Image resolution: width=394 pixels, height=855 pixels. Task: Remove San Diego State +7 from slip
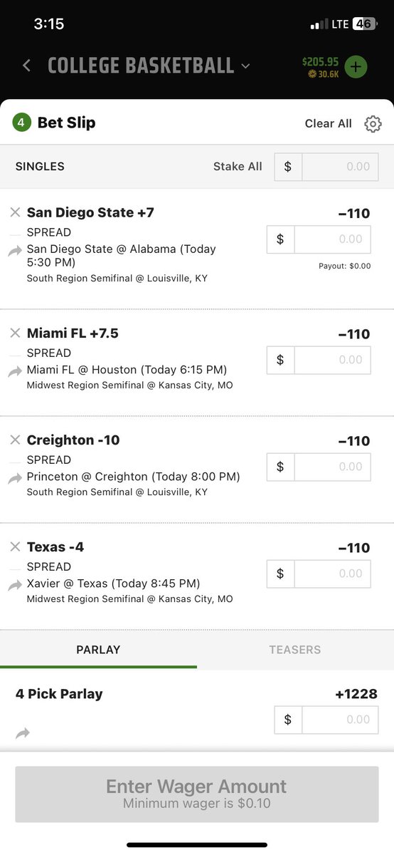coord(15,212)
